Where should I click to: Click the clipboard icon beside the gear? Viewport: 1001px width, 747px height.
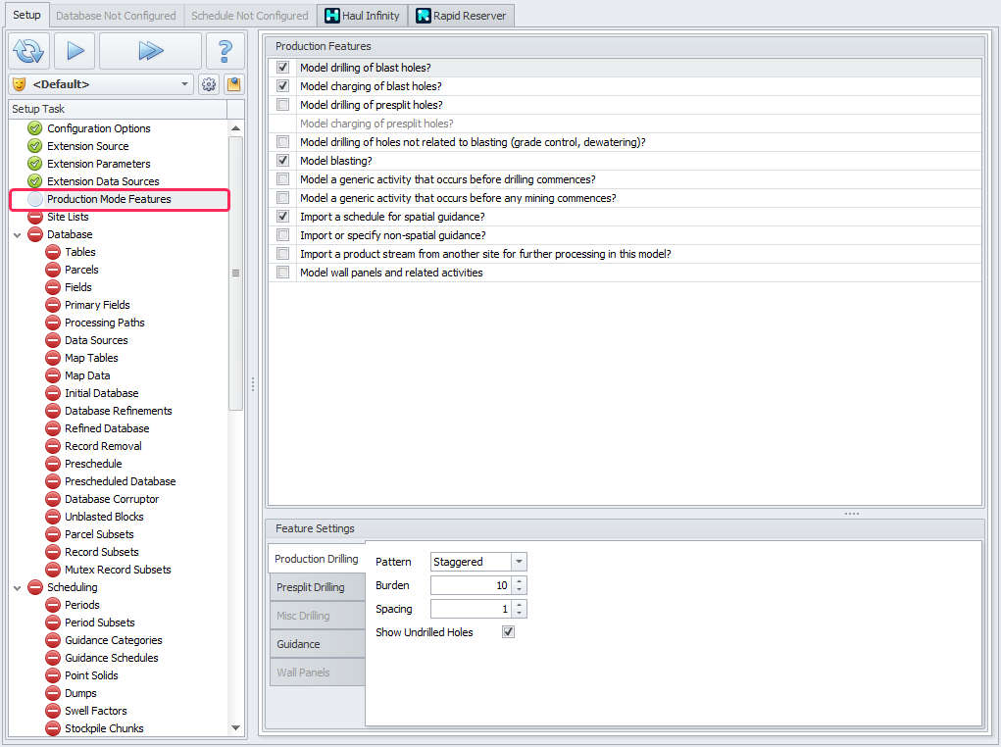[x=233, y=84]
